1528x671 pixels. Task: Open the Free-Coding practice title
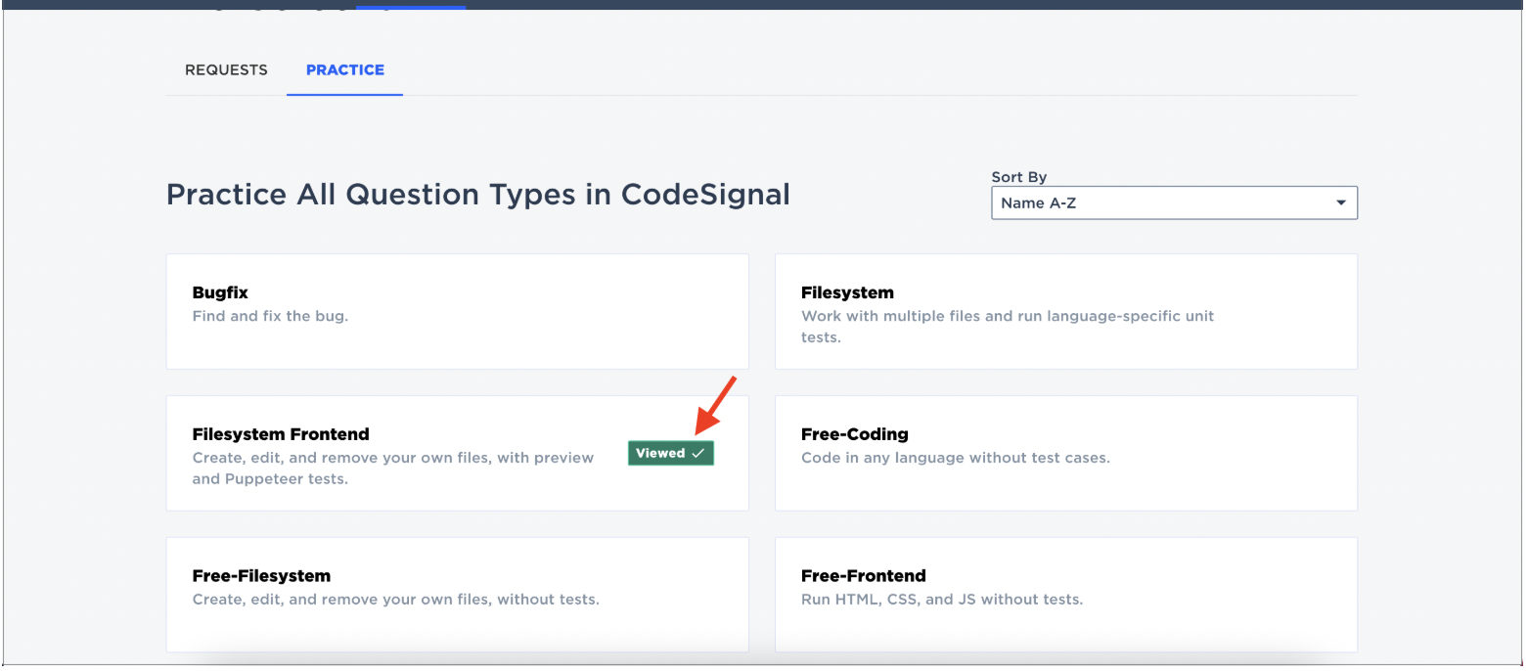click(x=854, y=434)
